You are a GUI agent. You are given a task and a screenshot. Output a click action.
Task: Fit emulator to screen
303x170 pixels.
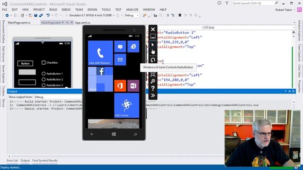click(x=152, y=74)
